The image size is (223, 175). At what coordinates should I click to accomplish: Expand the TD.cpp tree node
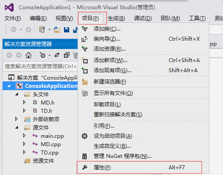pos(25,152)
